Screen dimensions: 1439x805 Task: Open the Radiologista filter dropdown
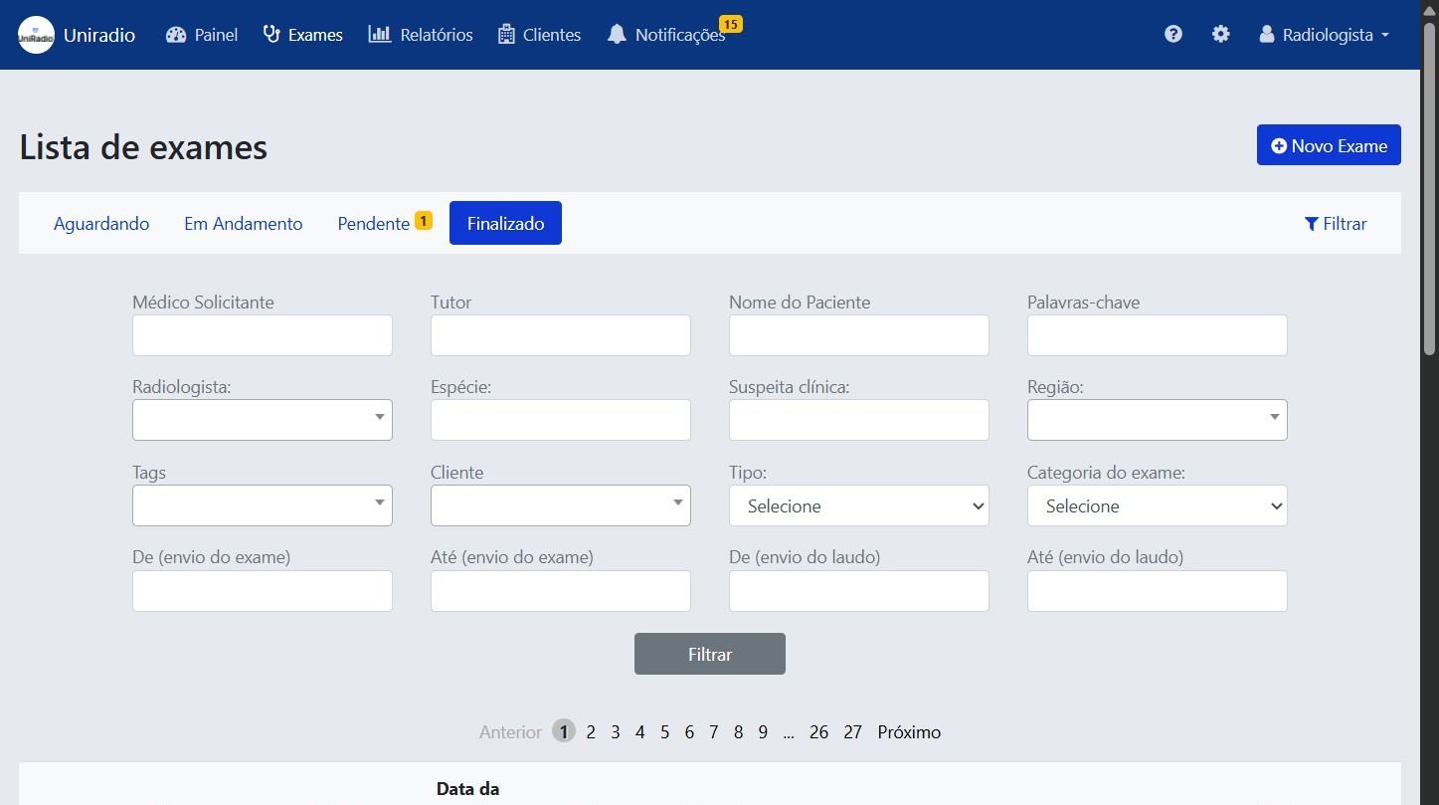tap(262, 419)
